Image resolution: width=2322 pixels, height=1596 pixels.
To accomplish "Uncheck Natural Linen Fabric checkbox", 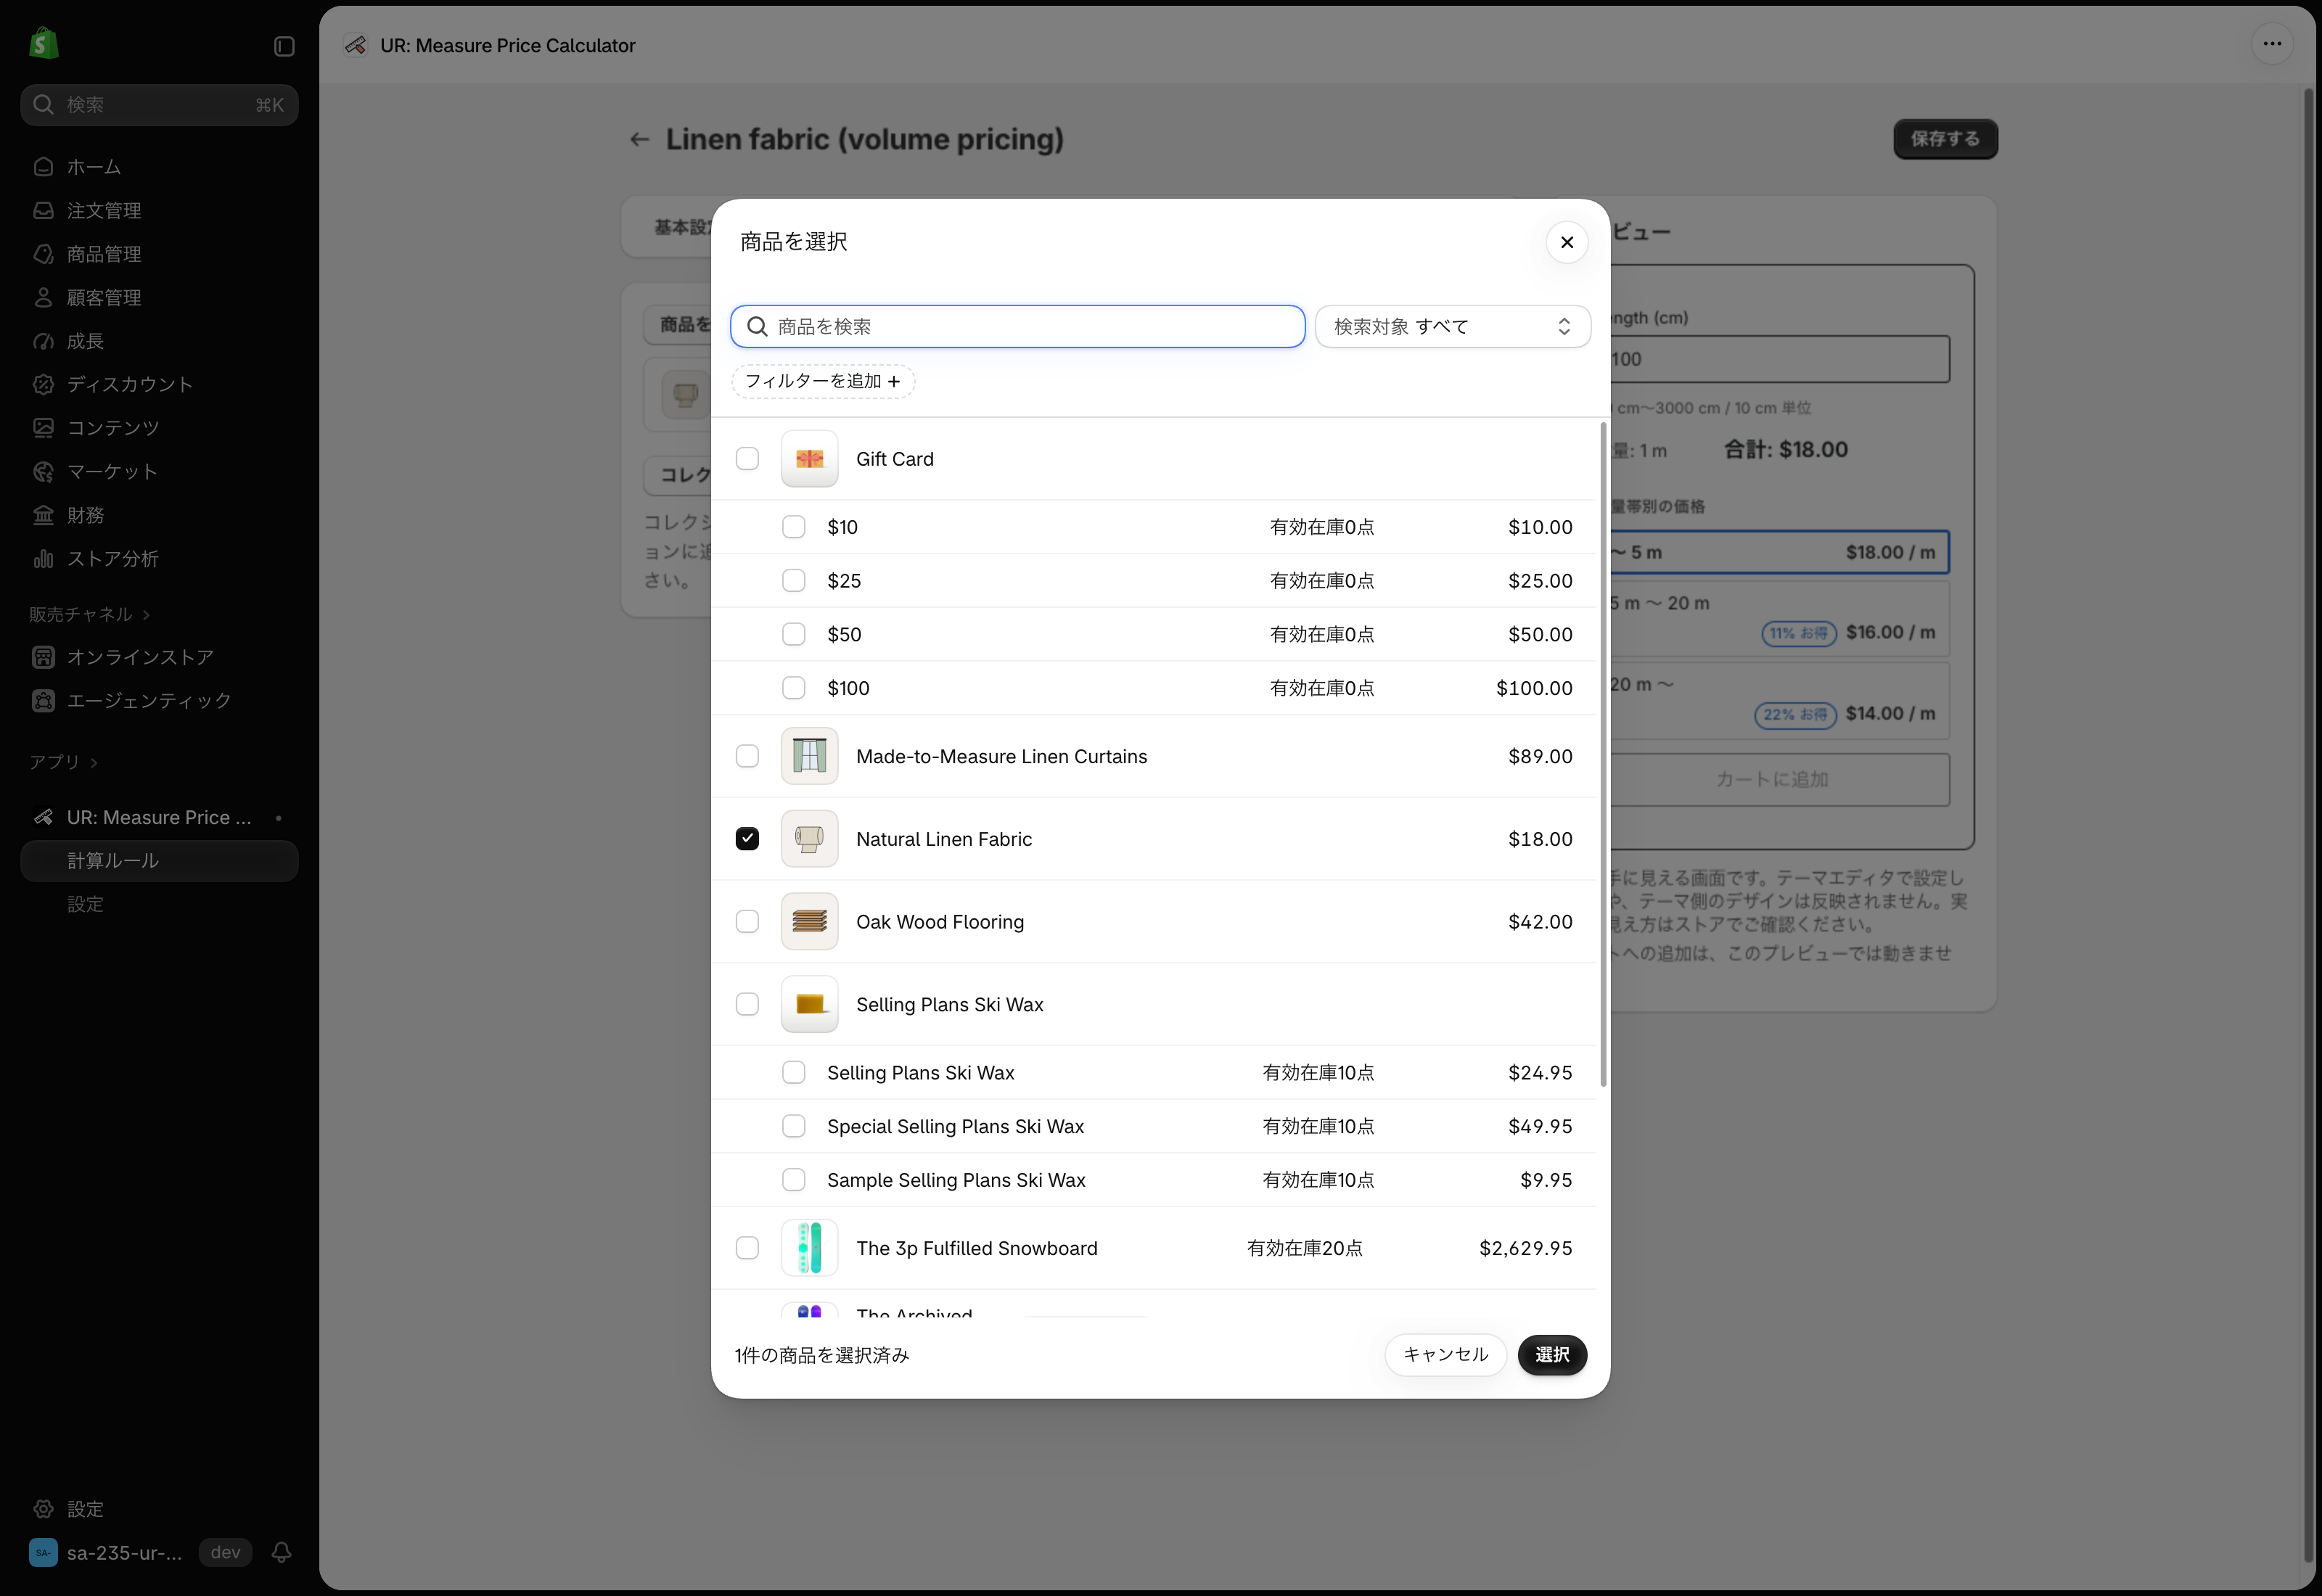I will click(747, 838).
